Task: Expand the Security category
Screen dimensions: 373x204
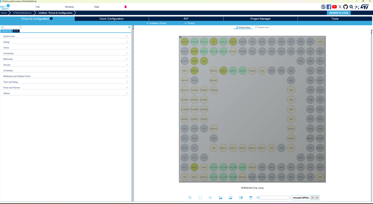Action: click(x=65, y=65)
